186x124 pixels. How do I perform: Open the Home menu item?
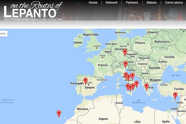[x=93, y=2]
